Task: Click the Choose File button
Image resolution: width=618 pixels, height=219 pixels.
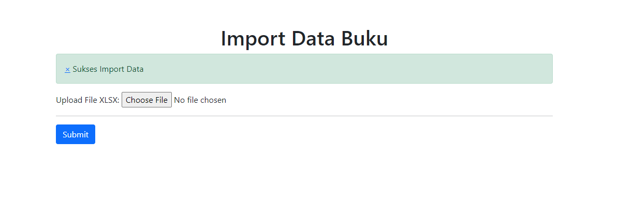Action: click(146, 100)
